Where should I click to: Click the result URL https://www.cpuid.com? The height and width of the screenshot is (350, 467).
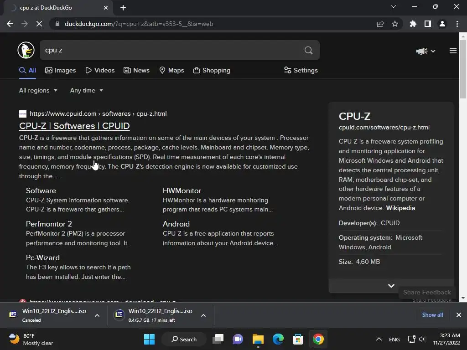coord(63,113)
